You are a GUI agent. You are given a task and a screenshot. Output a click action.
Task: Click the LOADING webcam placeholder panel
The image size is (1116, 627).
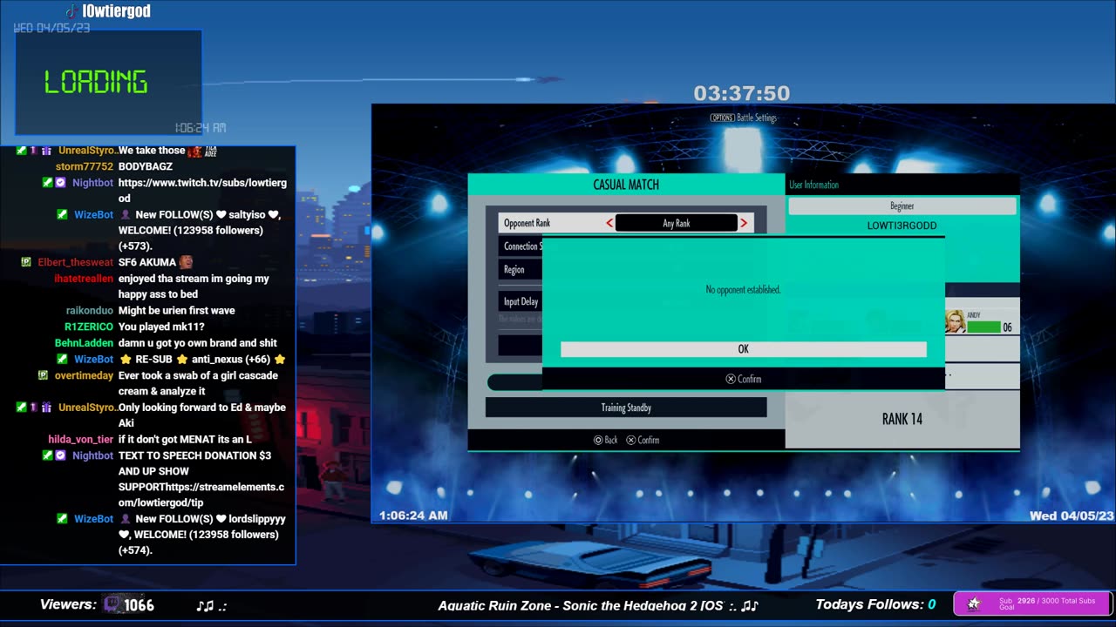point(108,83)
